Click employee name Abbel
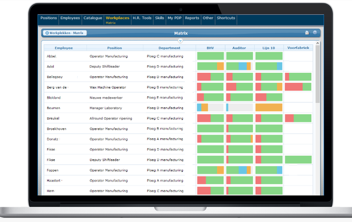 pyautogui.click(x=51, y=56)
